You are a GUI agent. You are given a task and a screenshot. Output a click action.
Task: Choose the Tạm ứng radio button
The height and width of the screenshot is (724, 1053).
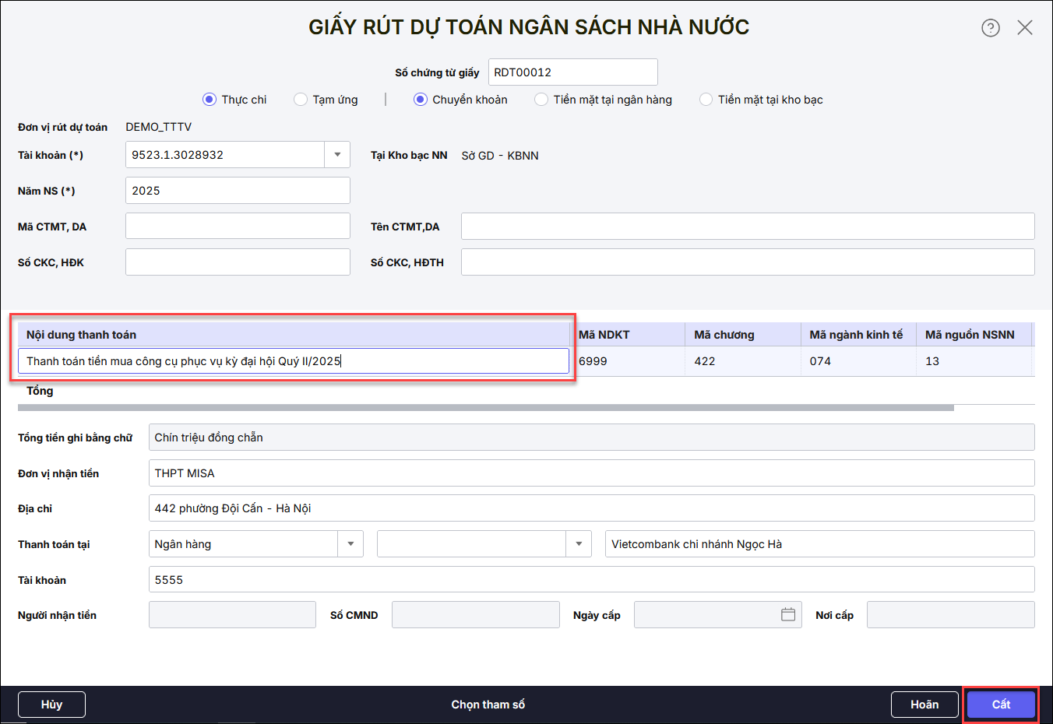(301, 100)
